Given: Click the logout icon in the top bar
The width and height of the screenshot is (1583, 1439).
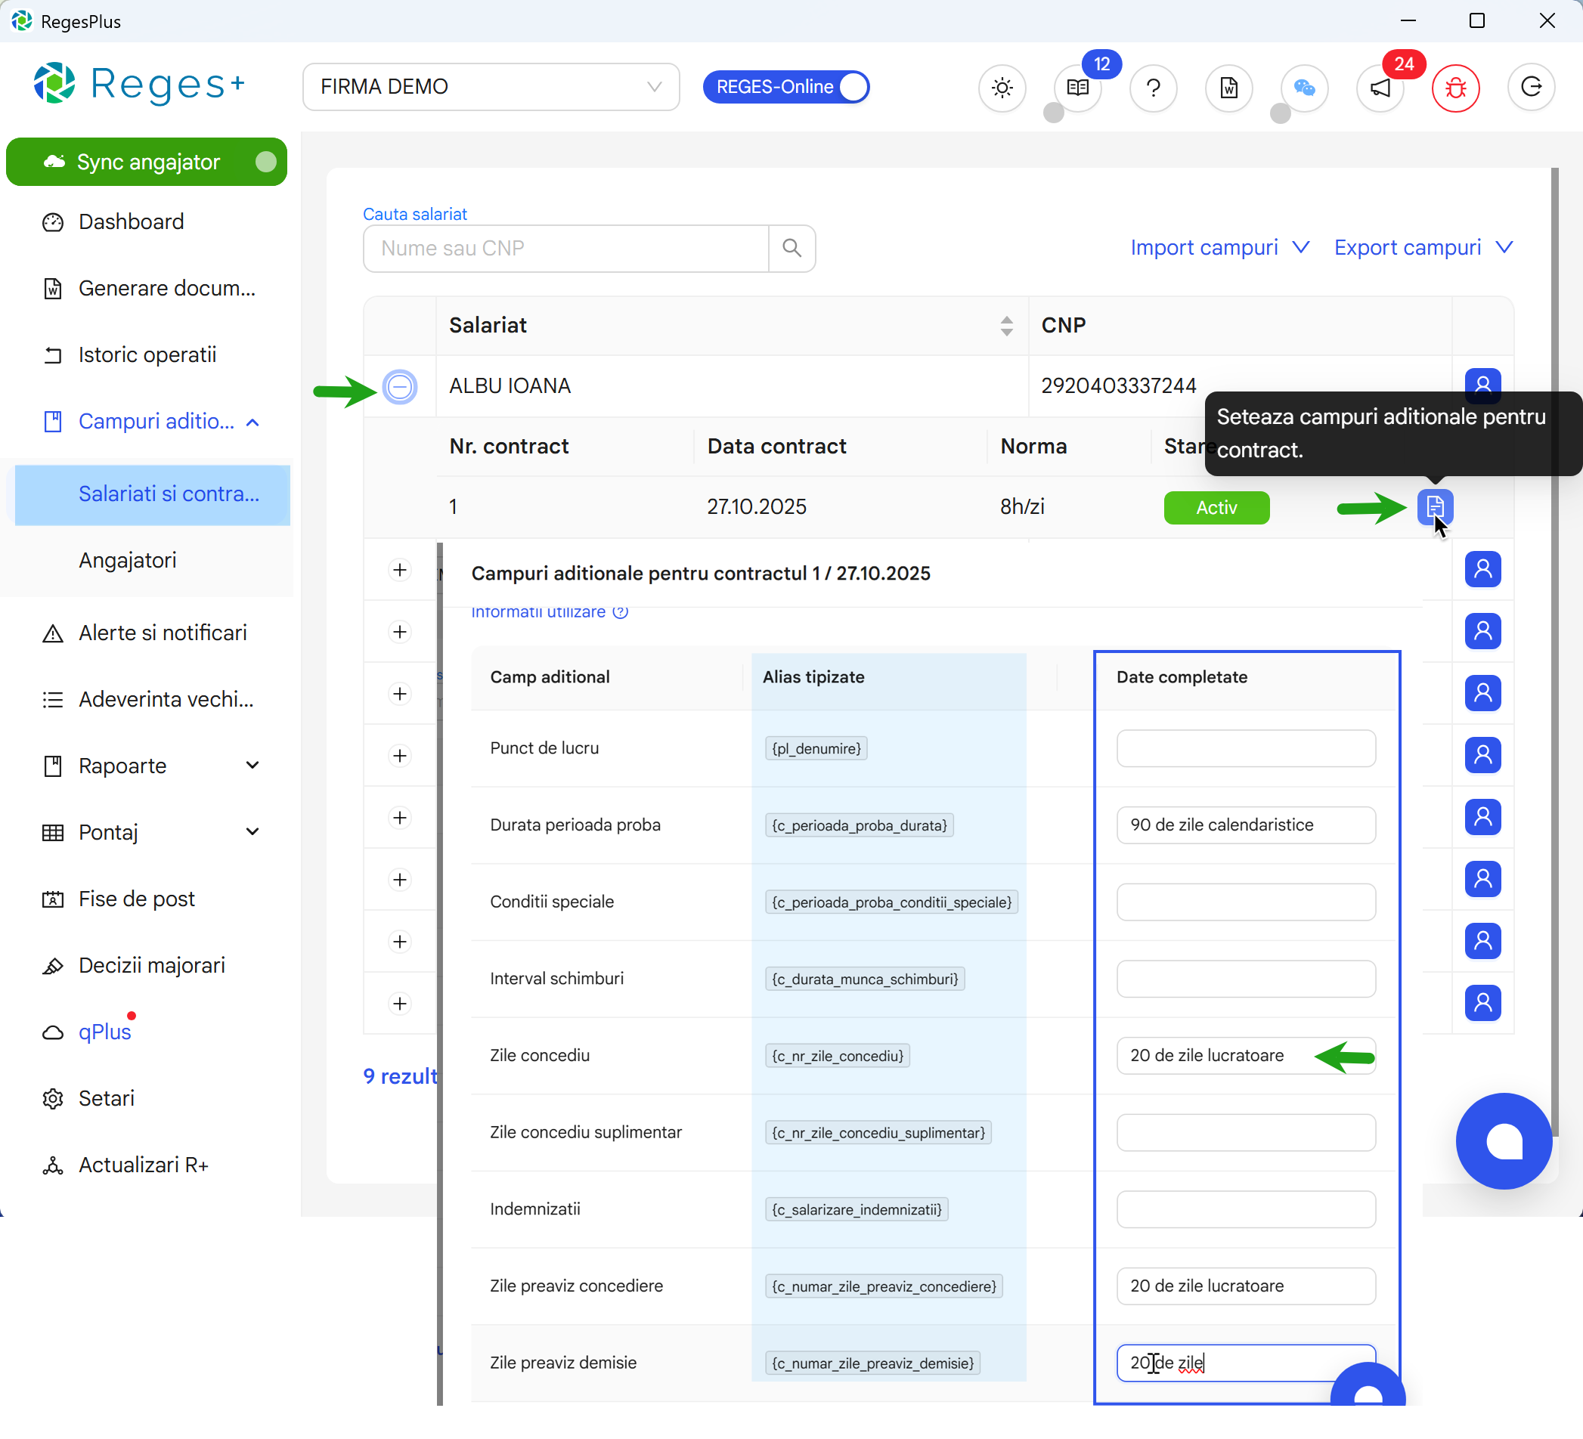Looking at the screenshot, I should [x=1531, y=87].
